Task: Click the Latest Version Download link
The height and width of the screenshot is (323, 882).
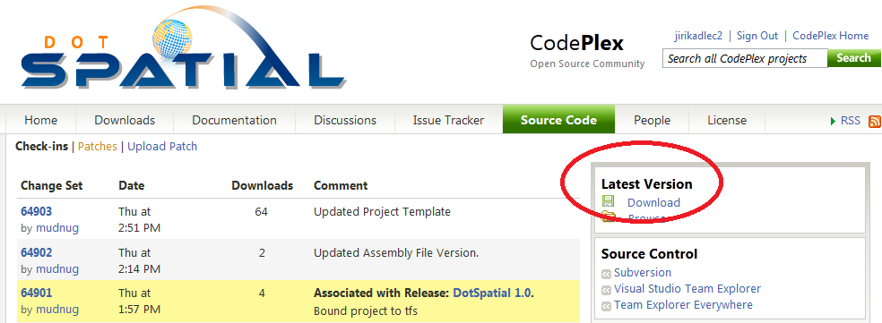Action: pos(653,203)
